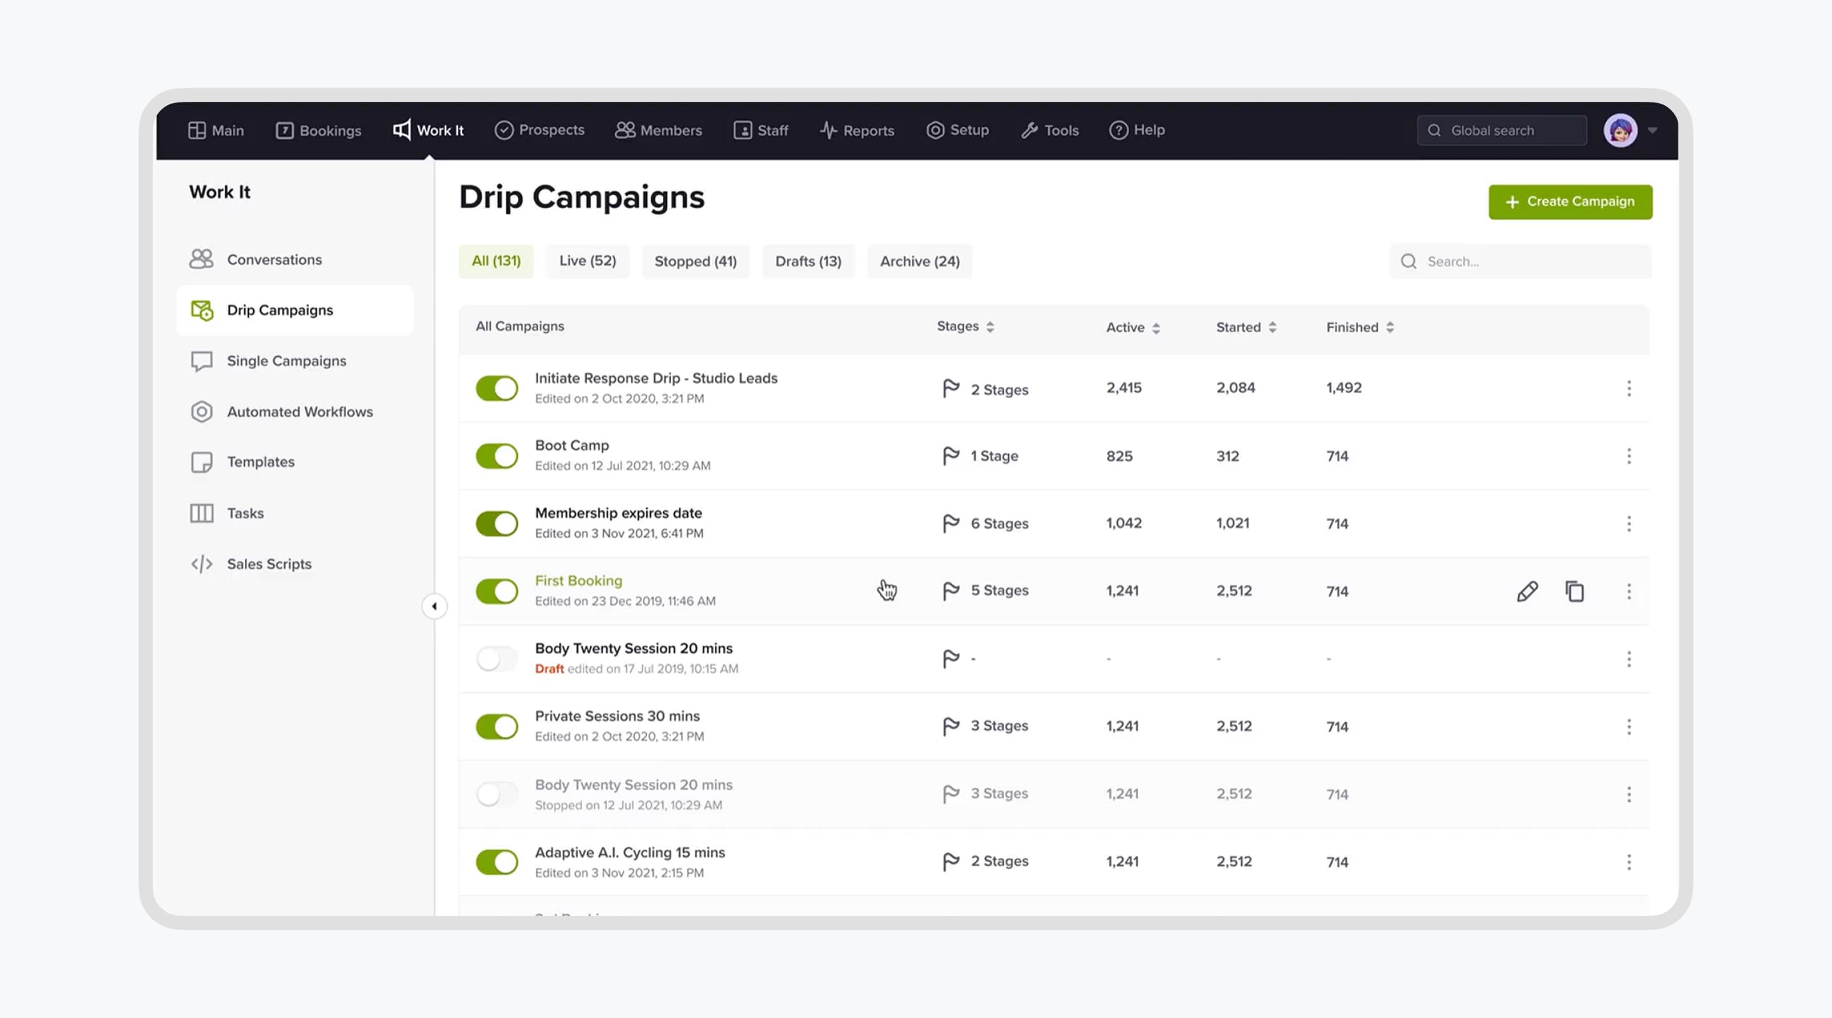Screen dimensions: 1832x1018
Task: Open more options for draft Body Twenty Session
Action: (x=1629, y=659)
